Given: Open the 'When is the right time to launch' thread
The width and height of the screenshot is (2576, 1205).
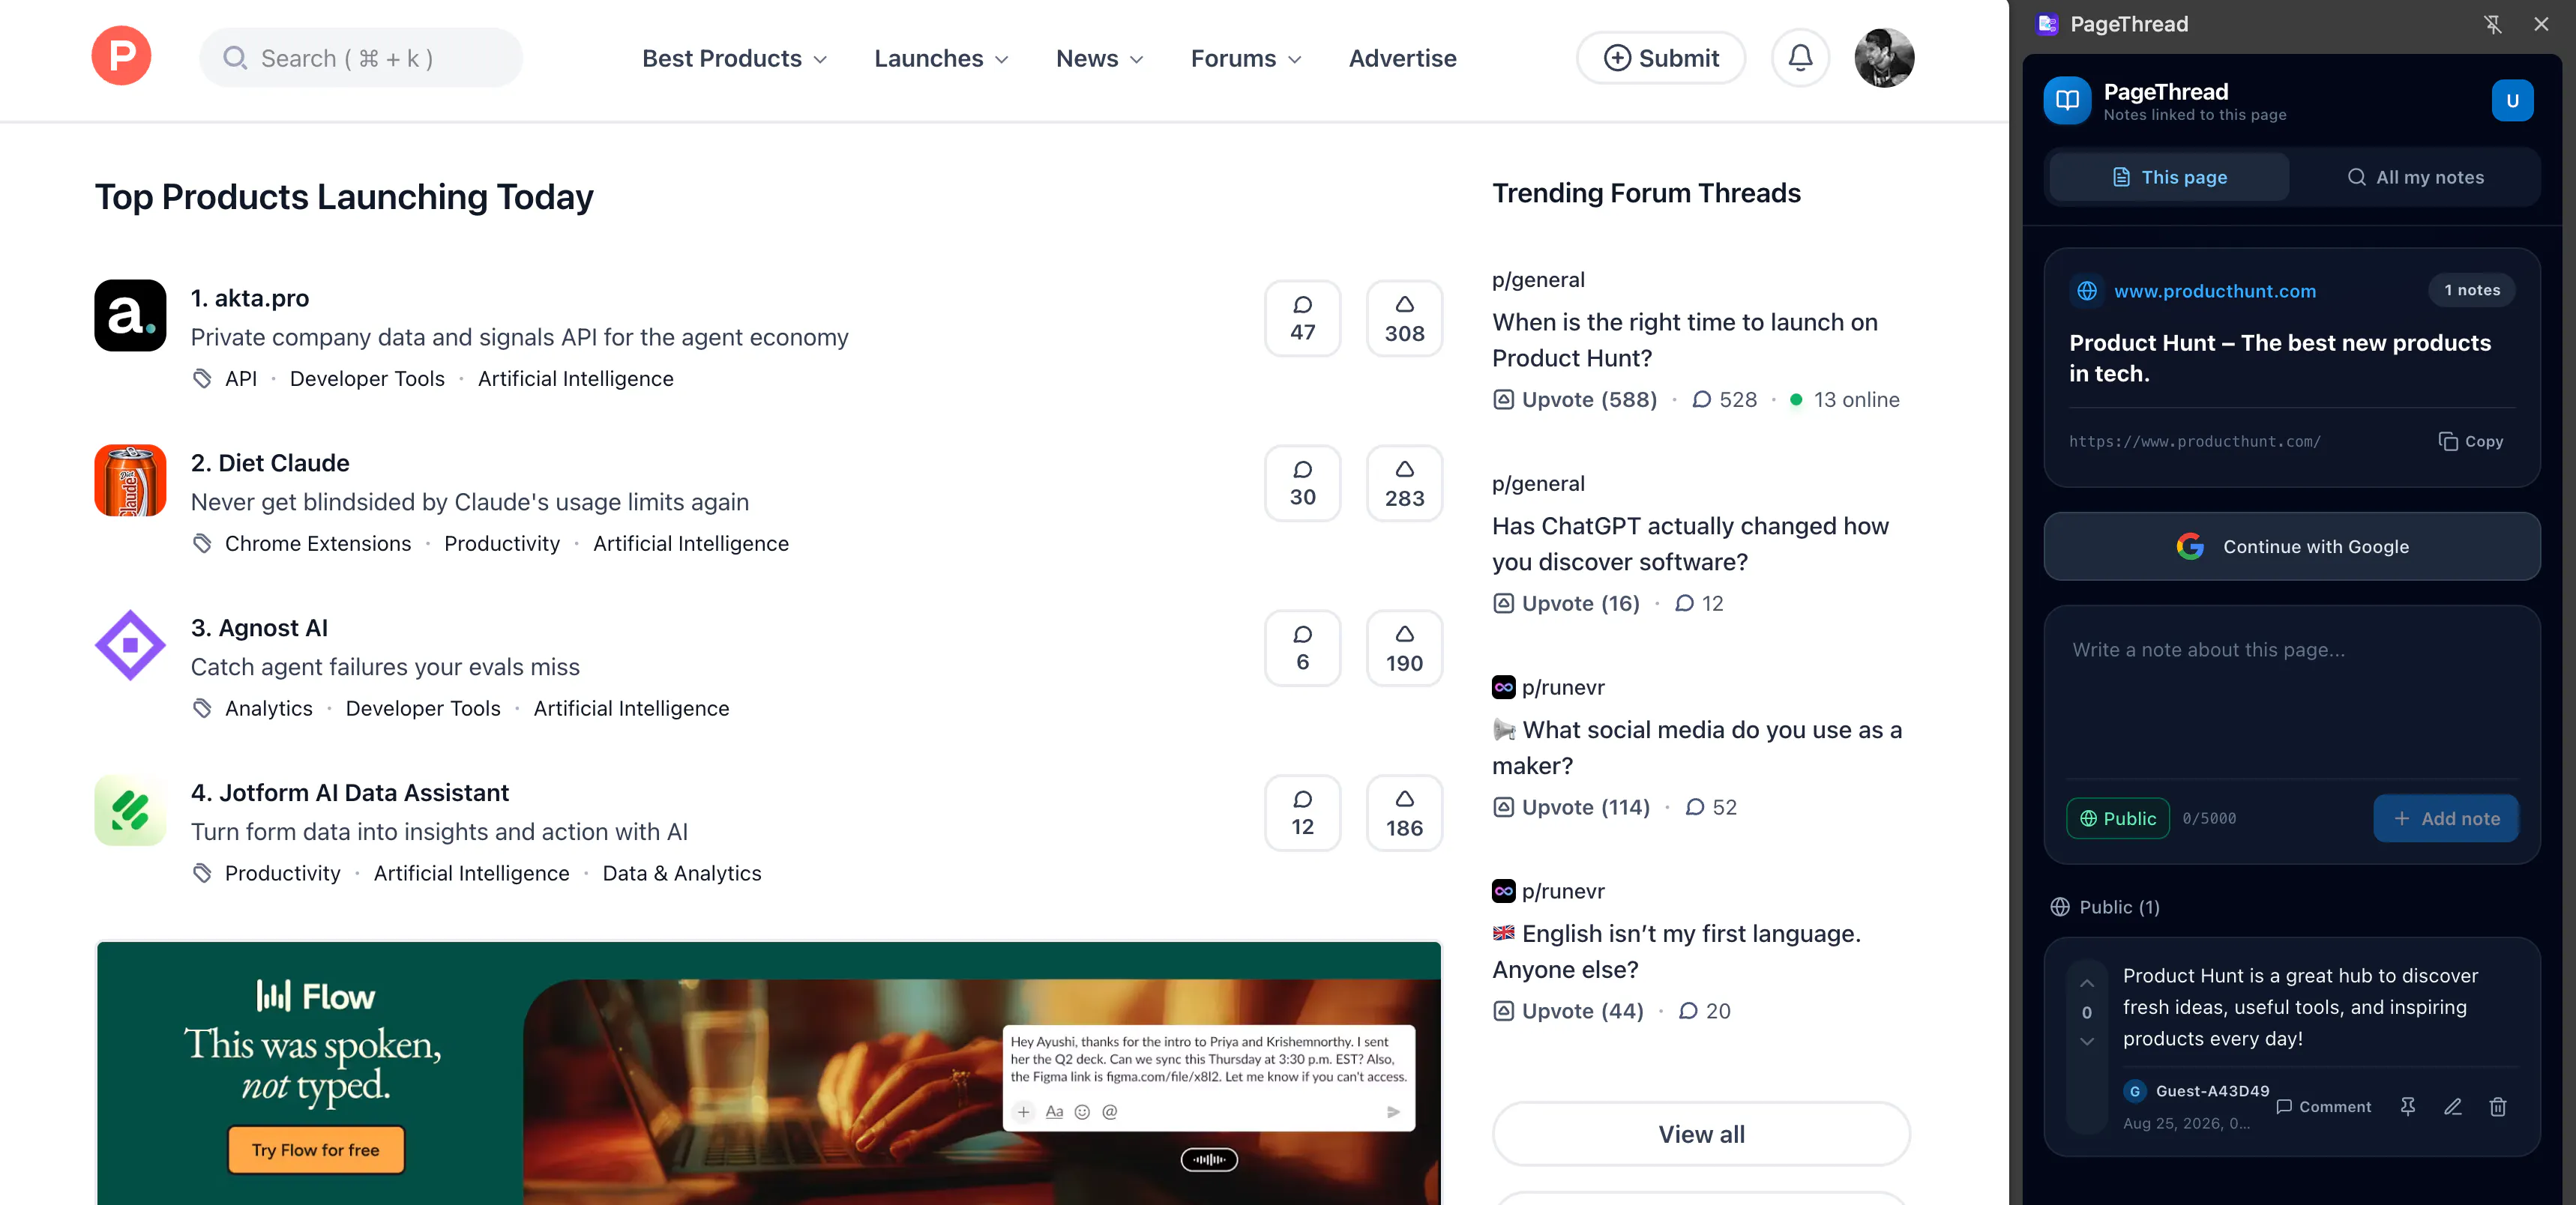Looking at the screenshot, I should (x=1685, y=339).
